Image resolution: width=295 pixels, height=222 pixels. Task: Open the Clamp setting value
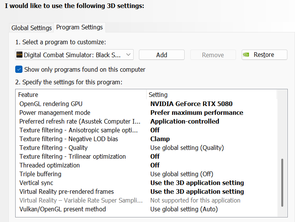[160, 139]
